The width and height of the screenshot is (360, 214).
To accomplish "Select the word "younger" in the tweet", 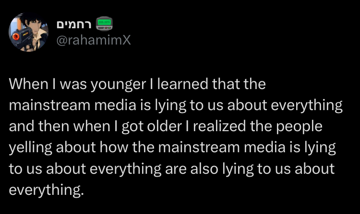I will click(x=118, y=84).
